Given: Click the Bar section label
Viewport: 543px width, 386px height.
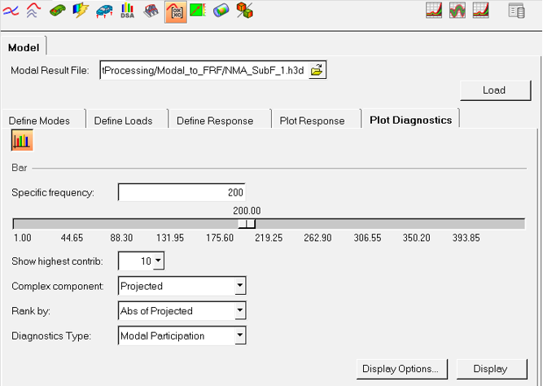Looking at the screenshot, I should 20,168.
